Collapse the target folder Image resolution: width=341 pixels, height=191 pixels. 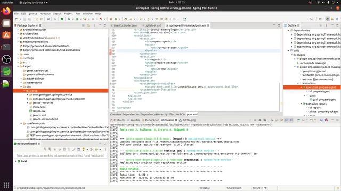(18, 66)
